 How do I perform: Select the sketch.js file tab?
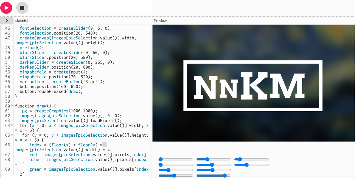click(22, 21)
